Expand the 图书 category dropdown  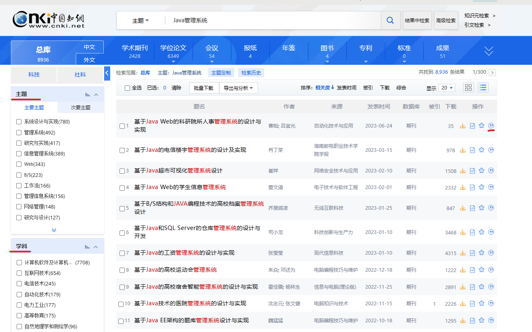coord(327,62)
